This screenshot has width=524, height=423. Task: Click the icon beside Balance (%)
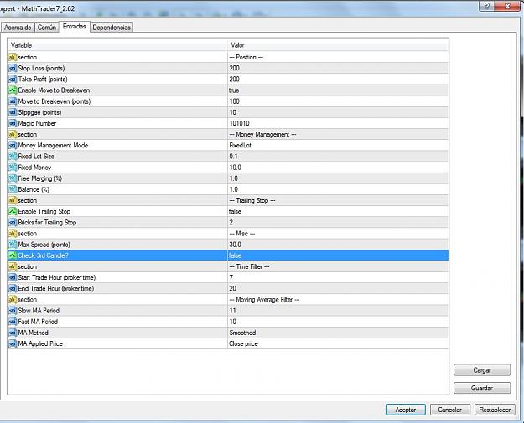pyautogui.click(x=13, y=189)
